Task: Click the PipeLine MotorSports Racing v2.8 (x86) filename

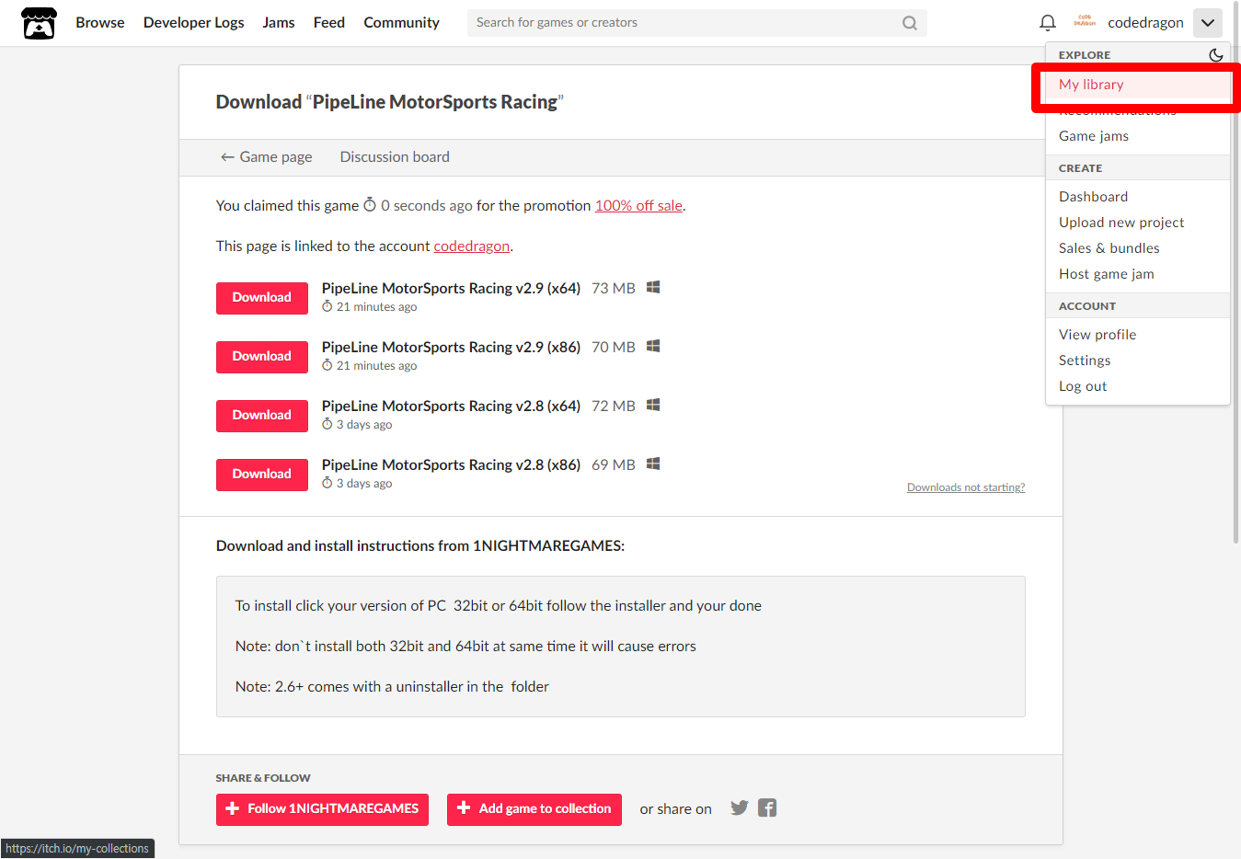Action: [x=451, y=465]
